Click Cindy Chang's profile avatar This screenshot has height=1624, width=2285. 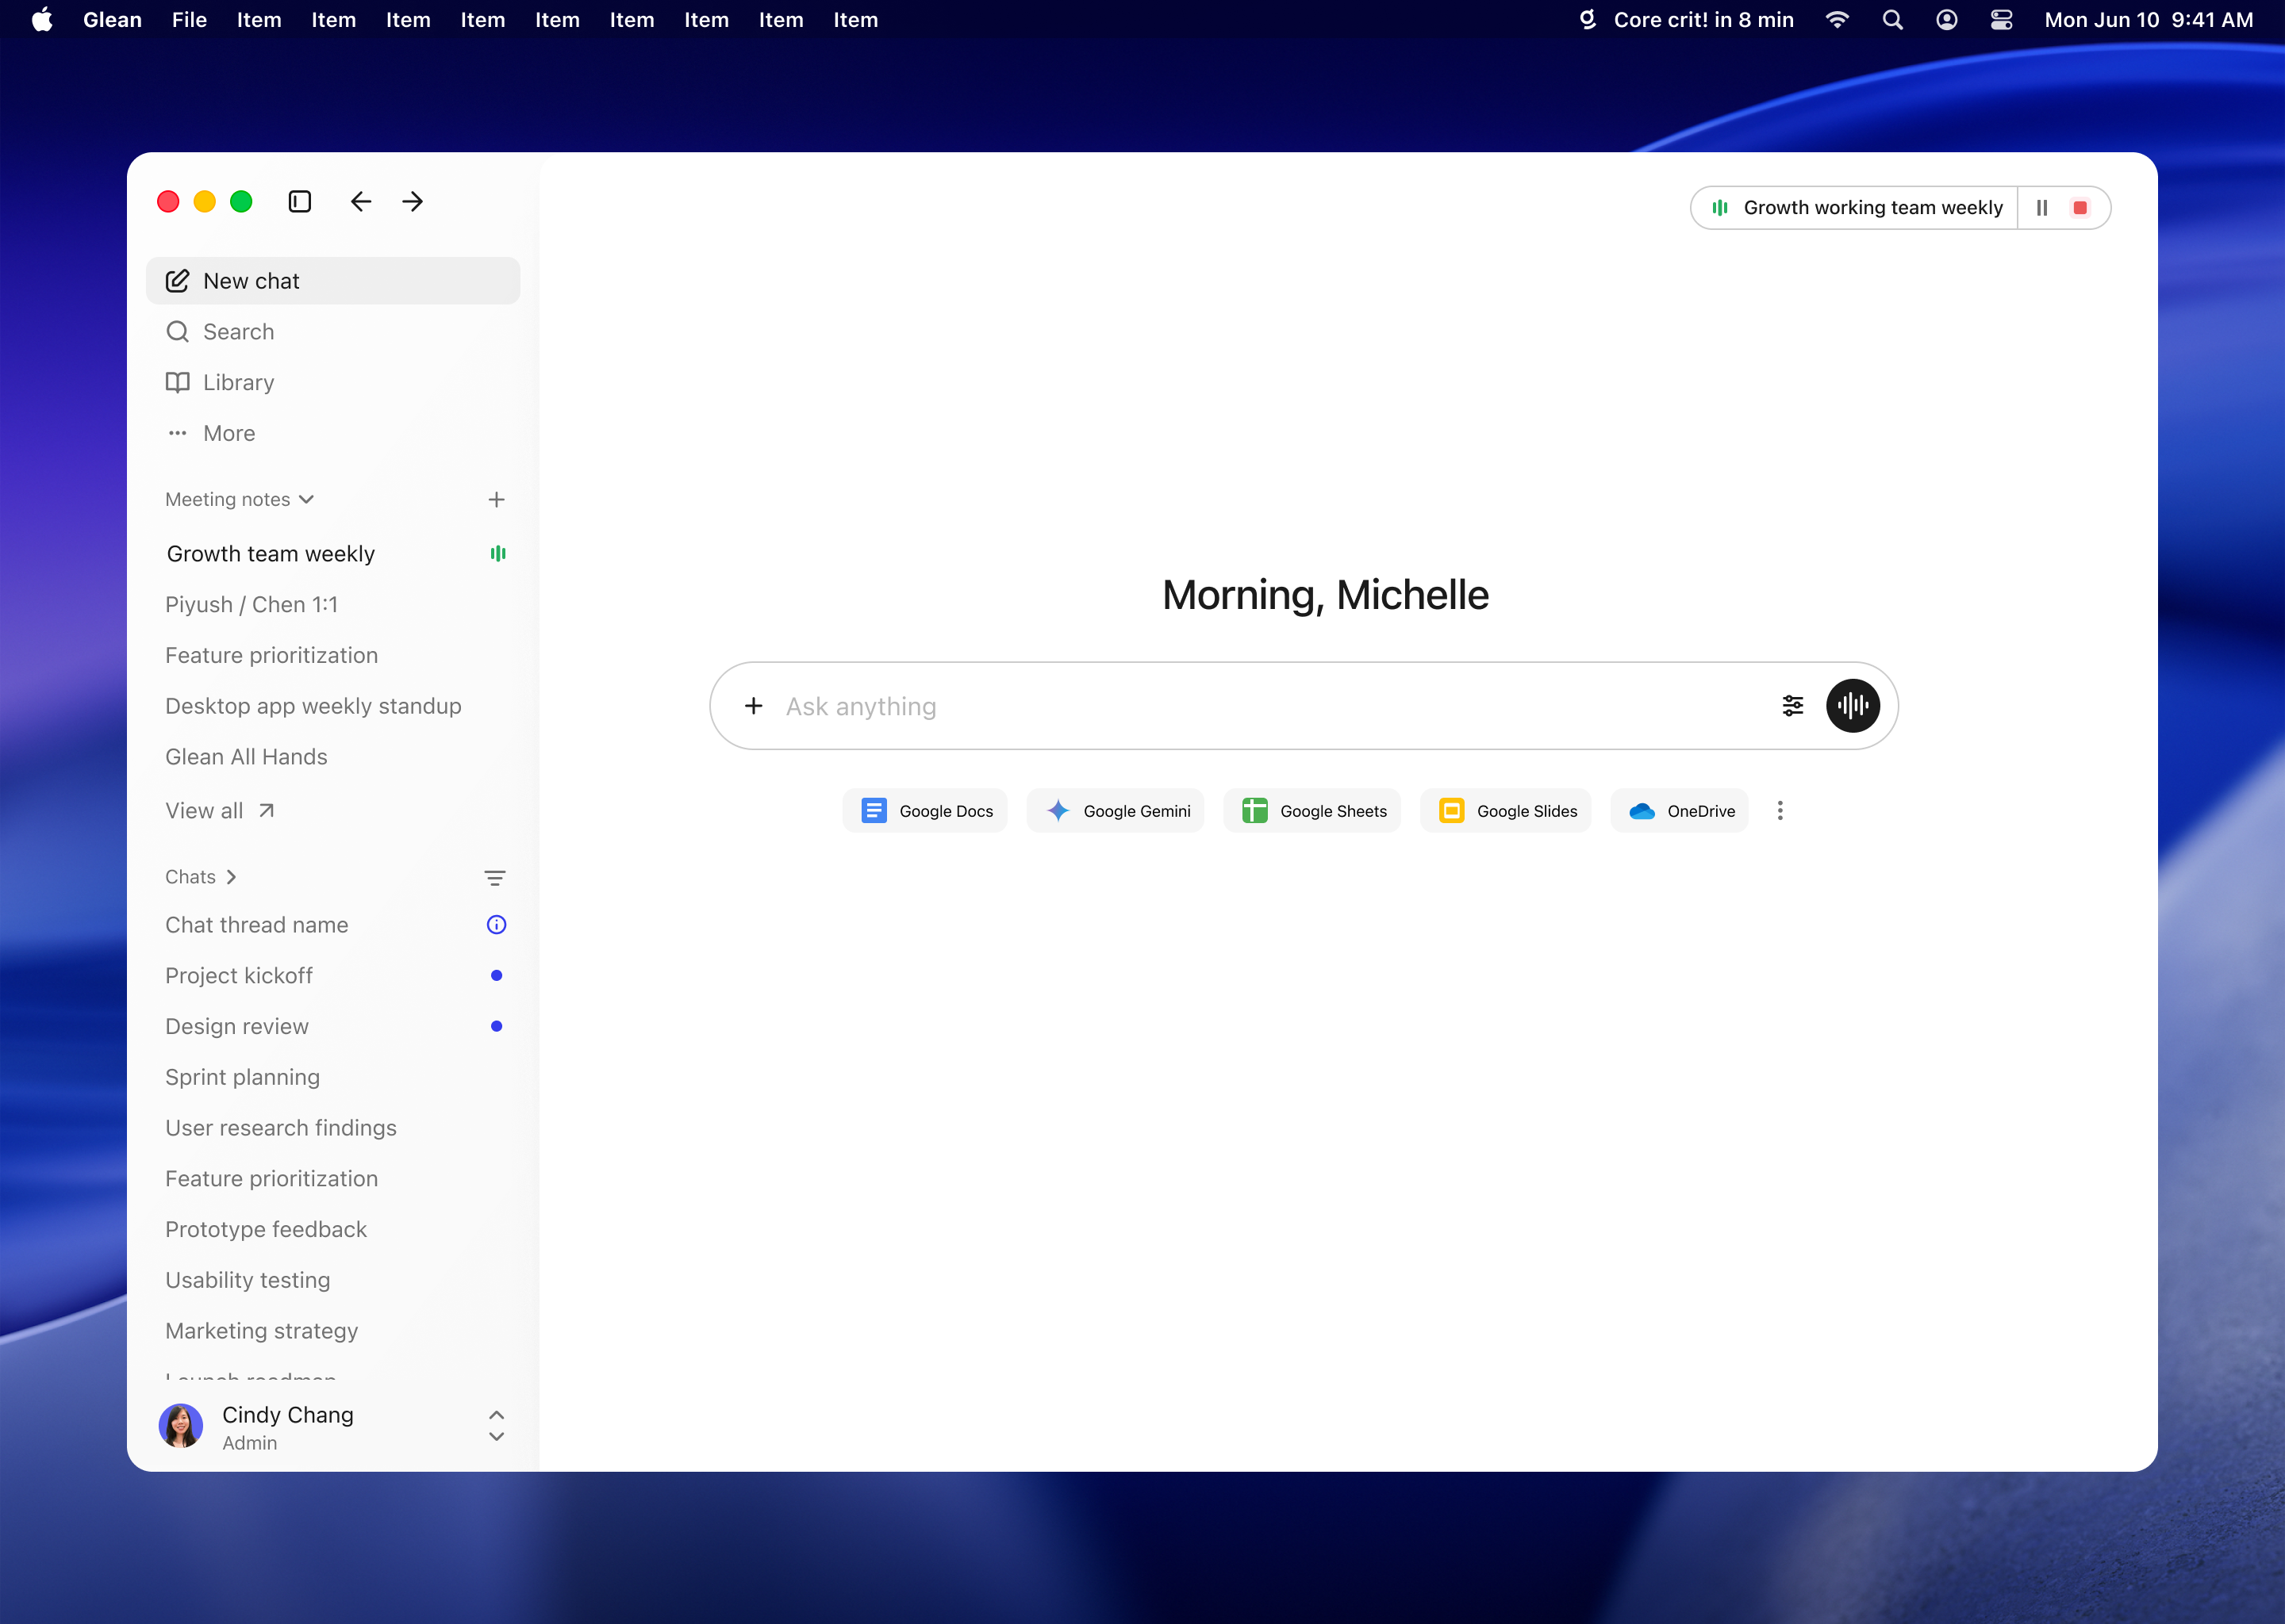pyautogui.click(x=181, y=1426)
